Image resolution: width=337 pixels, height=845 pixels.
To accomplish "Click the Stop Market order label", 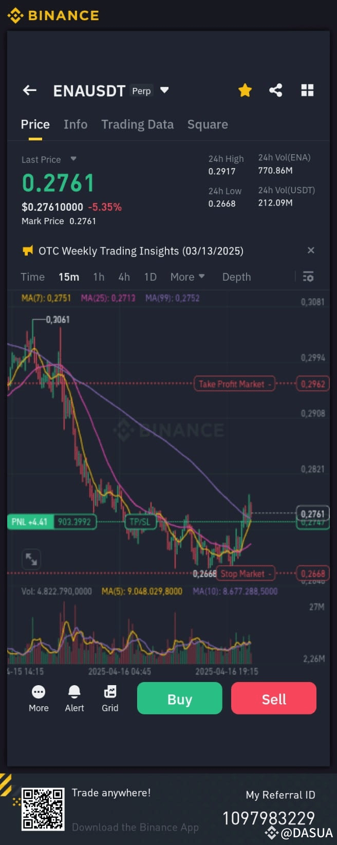I will tap(246, 574).
